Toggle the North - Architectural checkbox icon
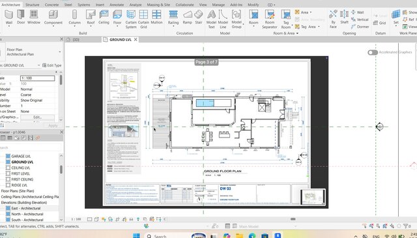Image resolution: width=417 pixels, height=238 pixels. 8,214
